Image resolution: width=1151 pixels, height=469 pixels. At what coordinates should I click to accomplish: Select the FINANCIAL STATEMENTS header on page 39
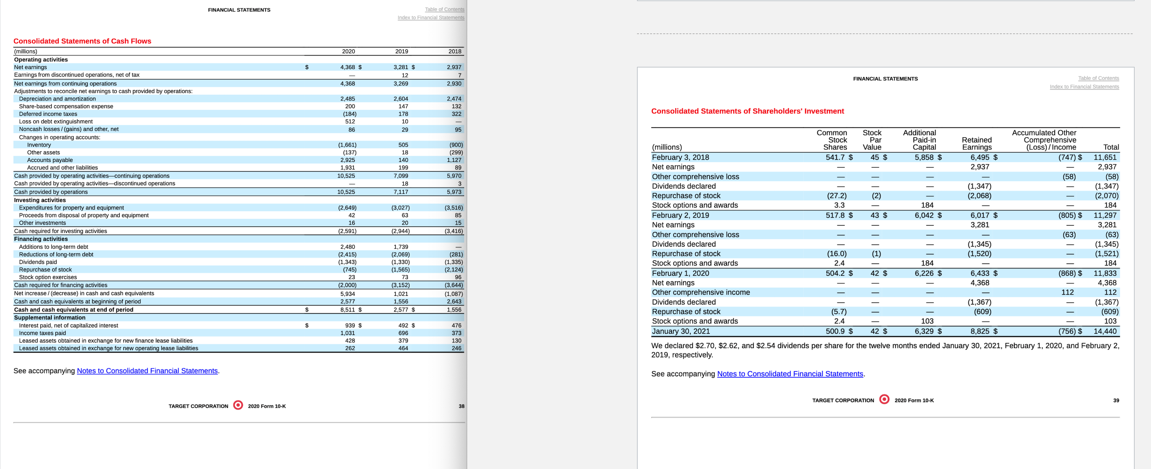tap(885, 78)
